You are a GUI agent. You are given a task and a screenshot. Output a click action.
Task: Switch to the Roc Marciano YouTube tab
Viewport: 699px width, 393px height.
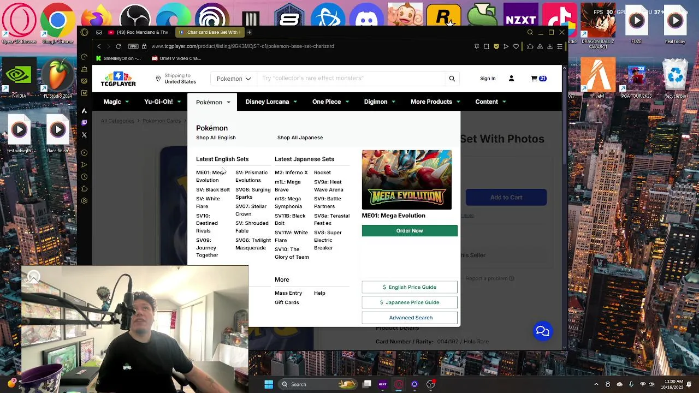tap(139, 32)
